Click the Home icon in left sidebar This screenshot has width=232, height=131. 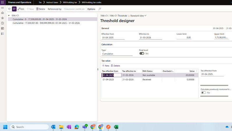3,13
